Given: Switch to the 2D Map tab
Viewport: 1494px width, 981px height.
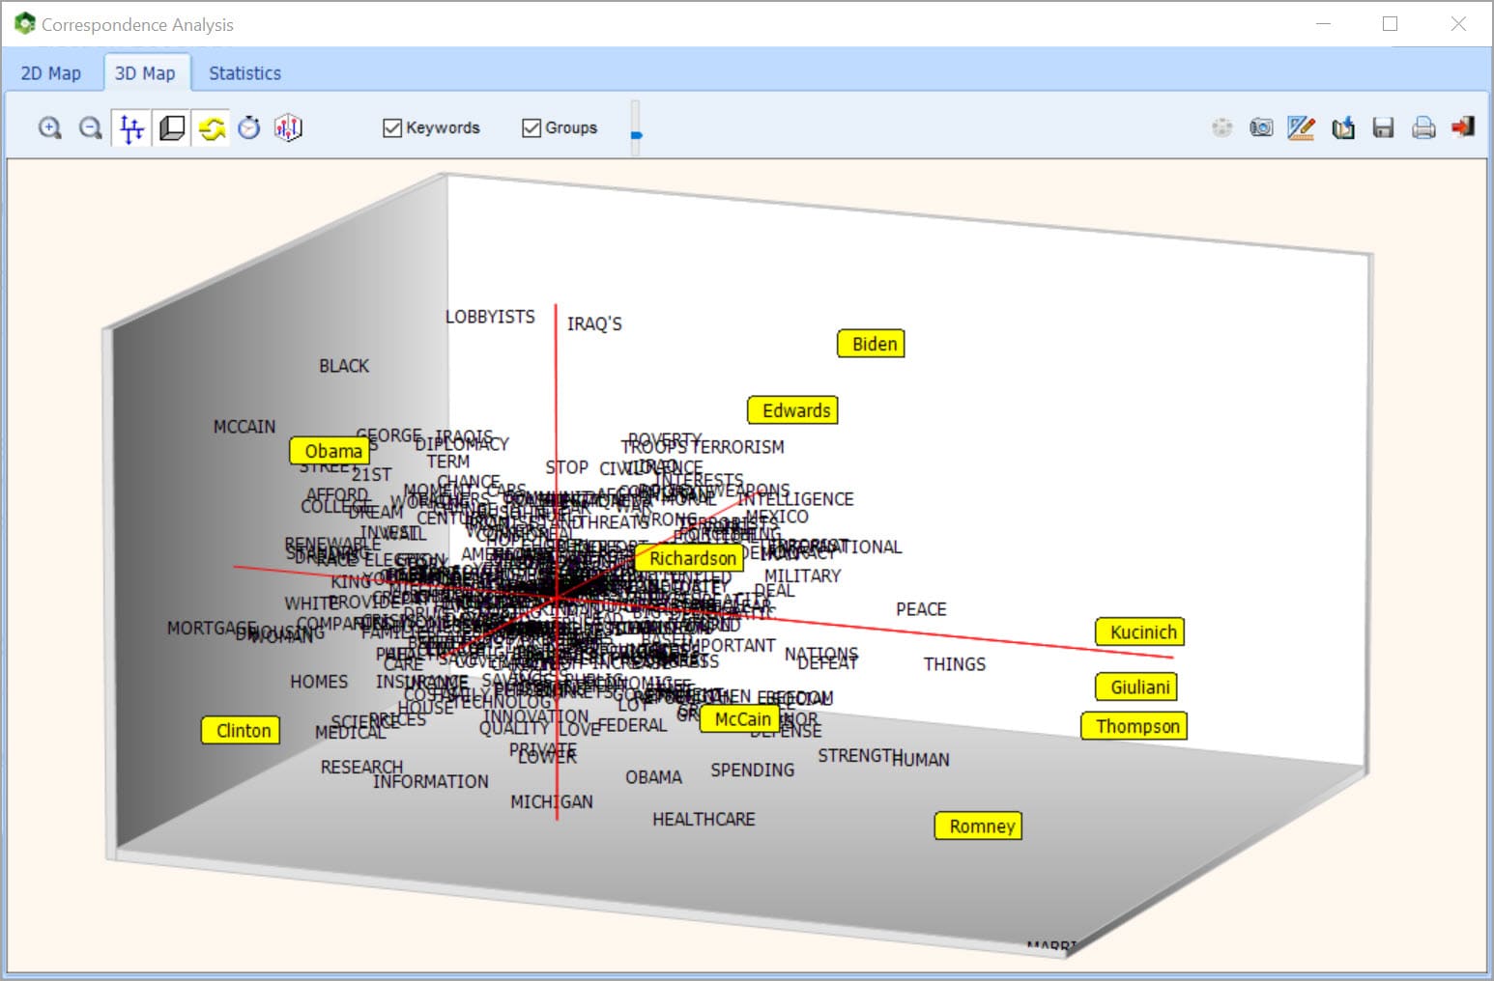Looking at the screenshot, I should click(x=51, y=73).
